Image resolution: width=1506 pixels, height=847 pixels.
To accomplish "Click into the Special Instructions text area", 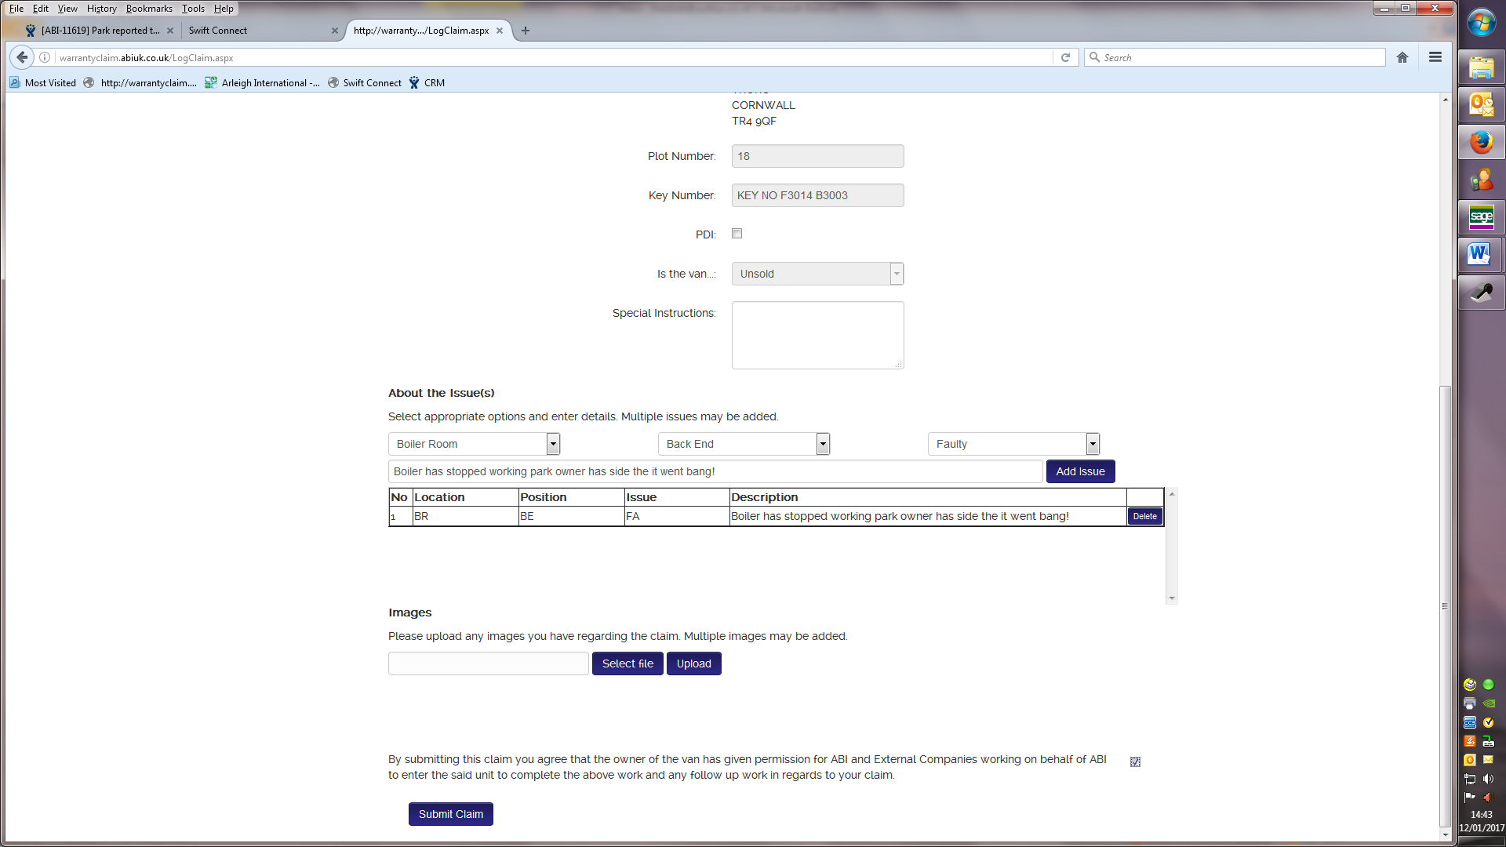I will [817, 335].
